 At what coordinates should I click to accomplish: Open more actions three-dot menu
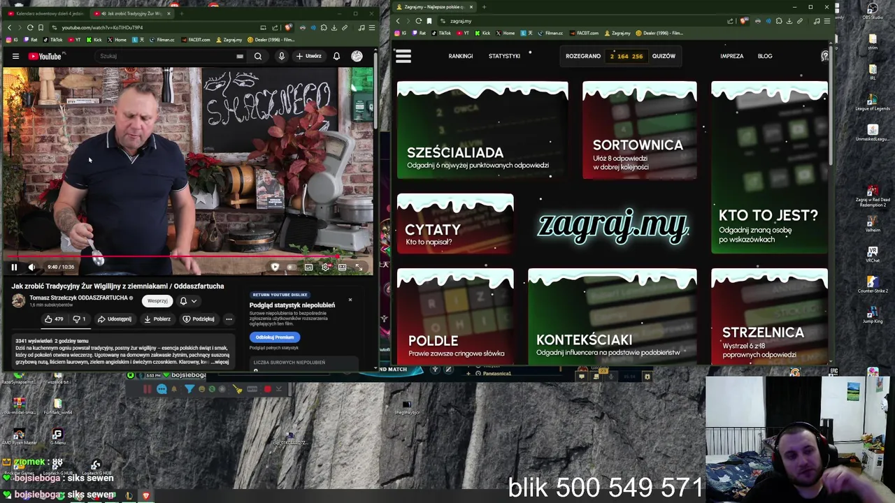[229, 319]
